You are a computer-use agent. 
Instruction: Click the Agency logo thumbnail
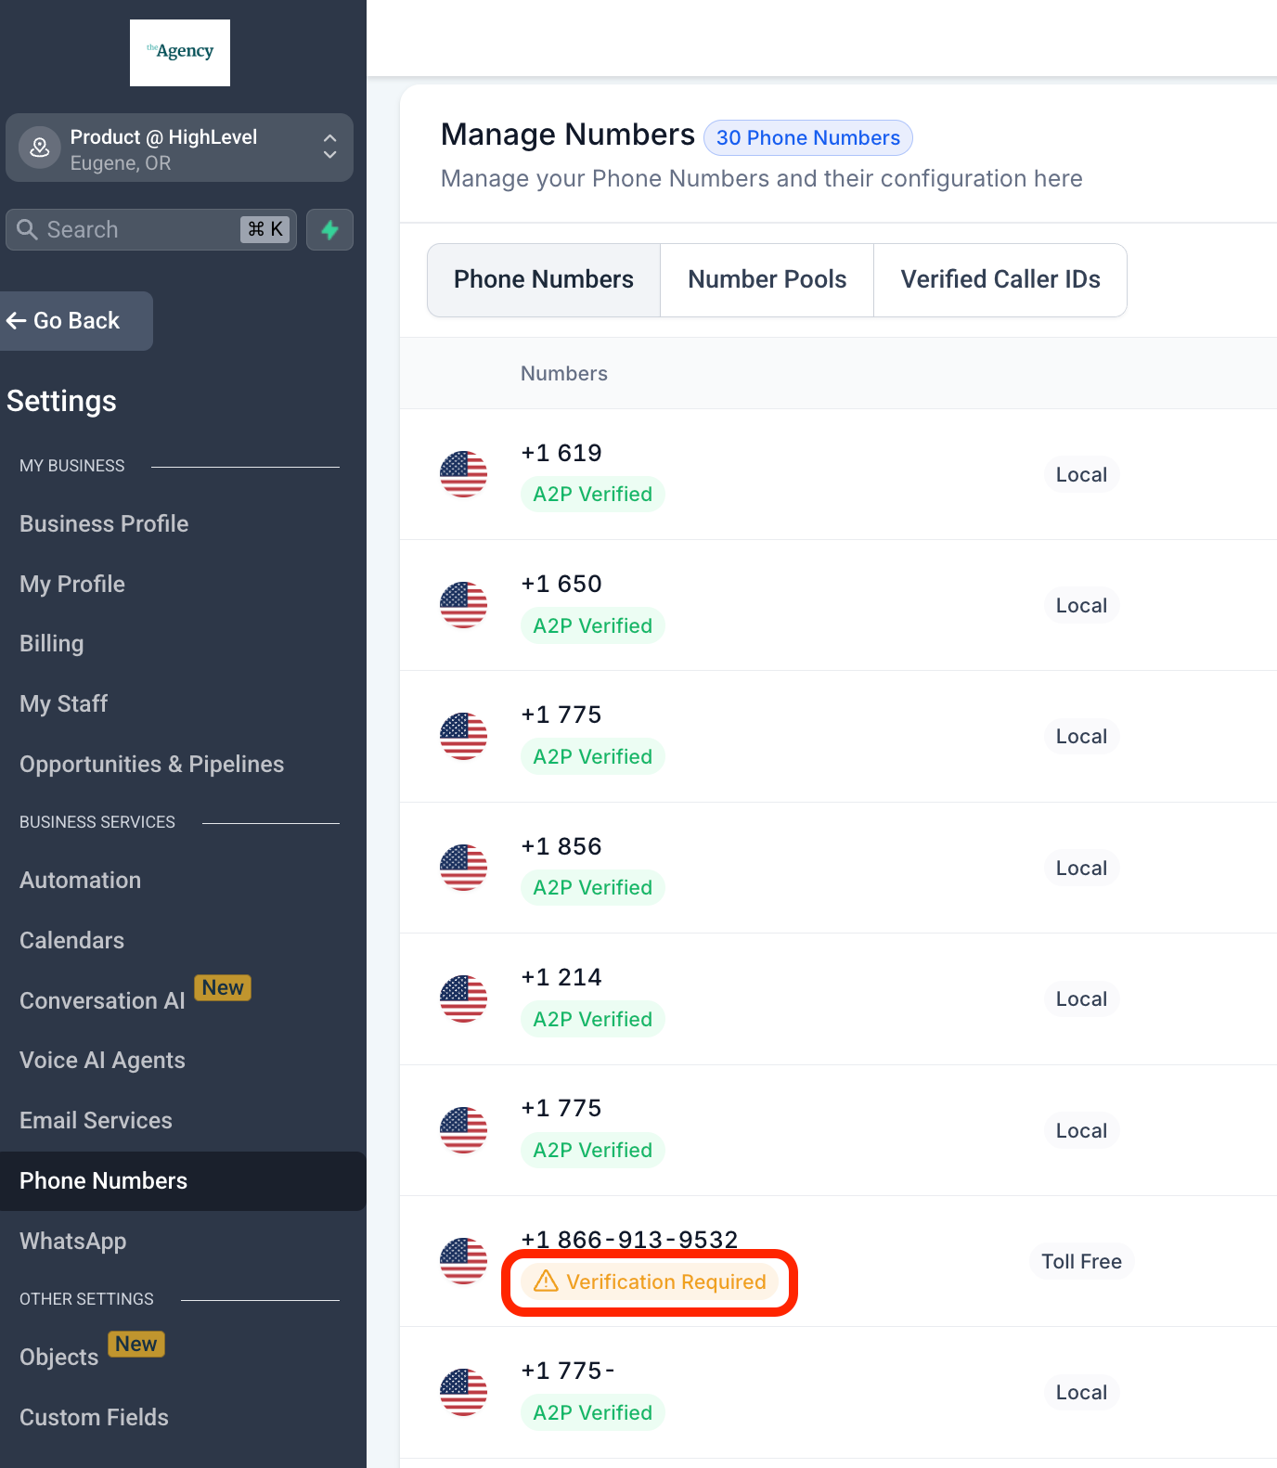(x=180, y=53)
